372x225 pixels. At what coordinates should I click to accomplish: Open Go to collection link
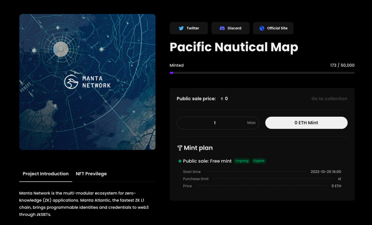point(329,99)
